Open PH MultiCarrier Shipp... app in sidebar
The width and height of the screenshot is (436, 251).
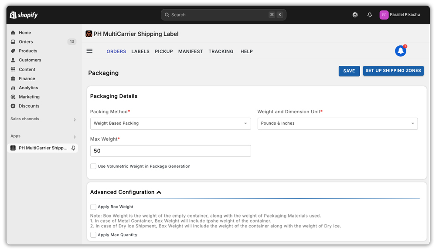[x=43, y=148]
